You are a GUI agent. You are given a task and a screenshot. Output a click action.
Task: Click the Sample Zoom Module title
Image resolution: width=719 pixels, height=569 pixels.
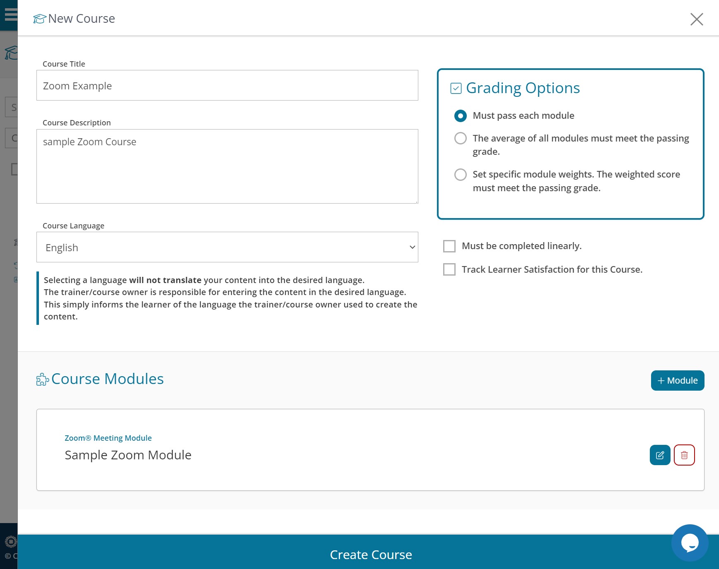pos(128,455)
